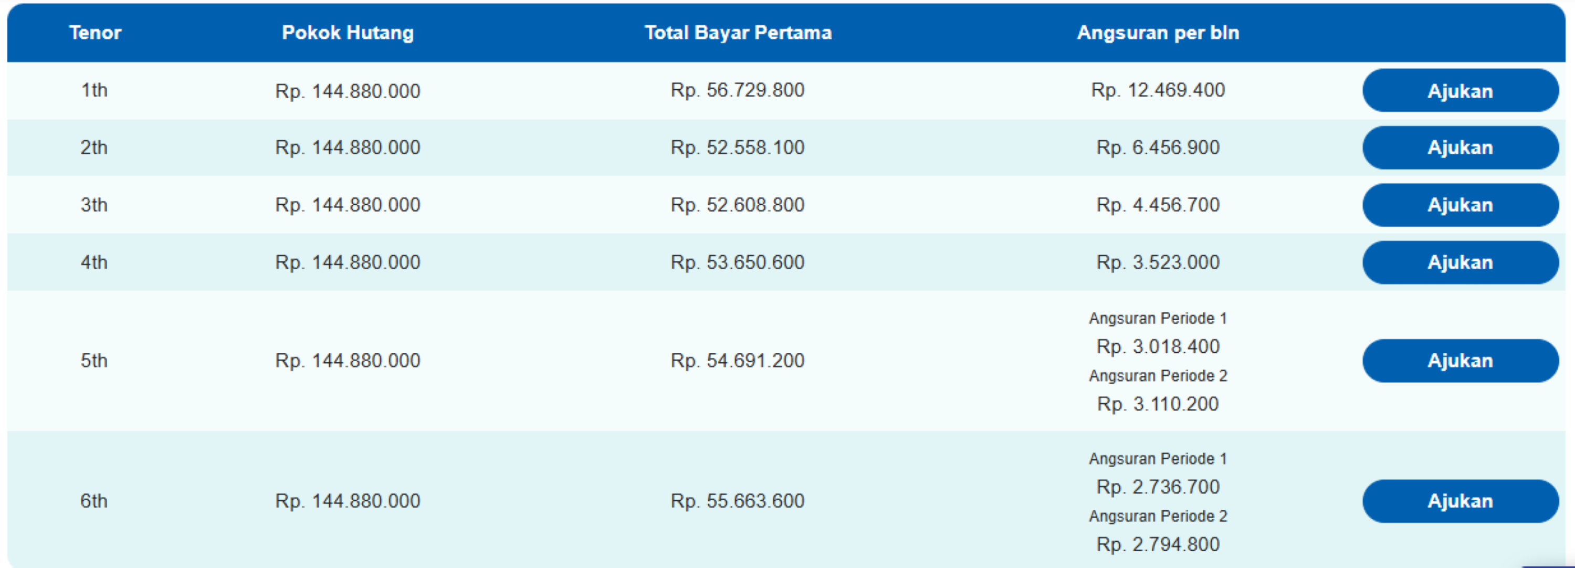Select the Total Bayar Pertama column header
The image size is (1575, 568).
738,33
